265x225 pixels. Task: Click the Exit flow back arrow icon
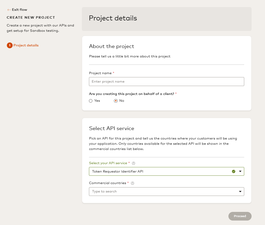(x=9, y=10)
